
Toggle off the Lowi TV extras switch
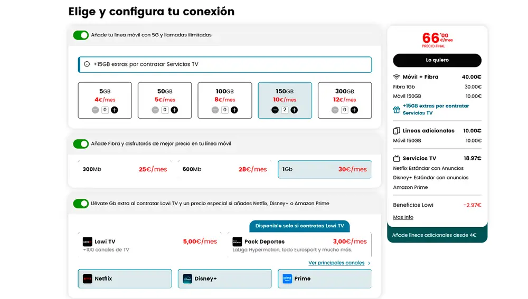coord(81,203)
